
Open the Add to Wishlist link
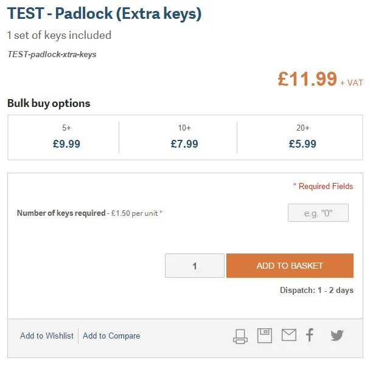coord(47,336)
